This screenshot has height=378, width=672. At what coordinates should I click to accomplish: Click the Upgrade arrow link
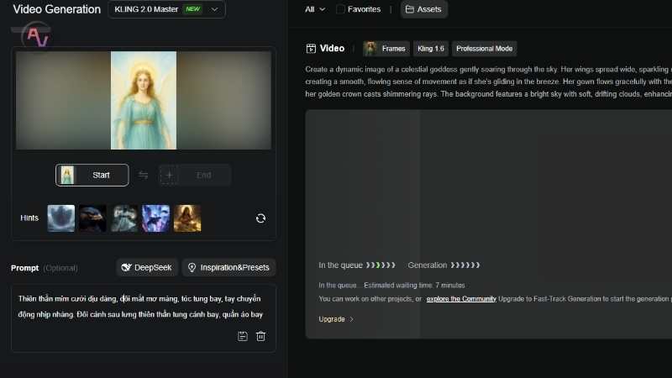(x=336, y=319)
